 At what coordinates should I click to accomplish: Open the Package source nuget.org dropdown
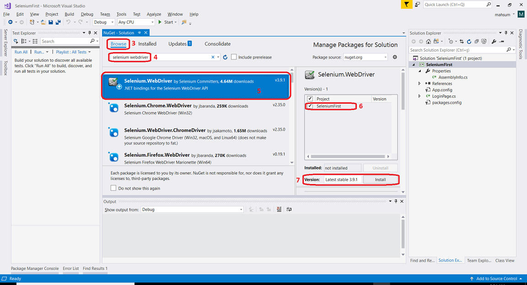click(x=366, y=58)
